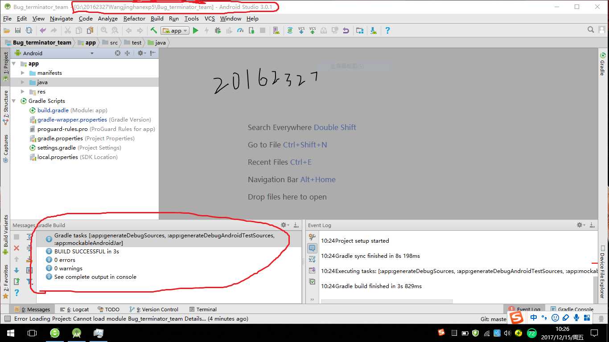The width and height of the screenshot is (609, 342).
Task: Expand the res folder
Action: pos(22,92)
